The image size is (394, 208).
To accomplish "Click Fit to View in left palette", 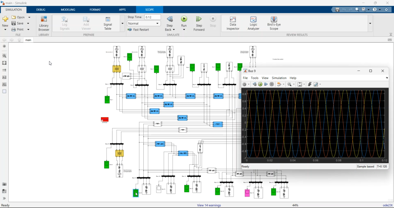I will pyautogui.click(x=4, y=63).
